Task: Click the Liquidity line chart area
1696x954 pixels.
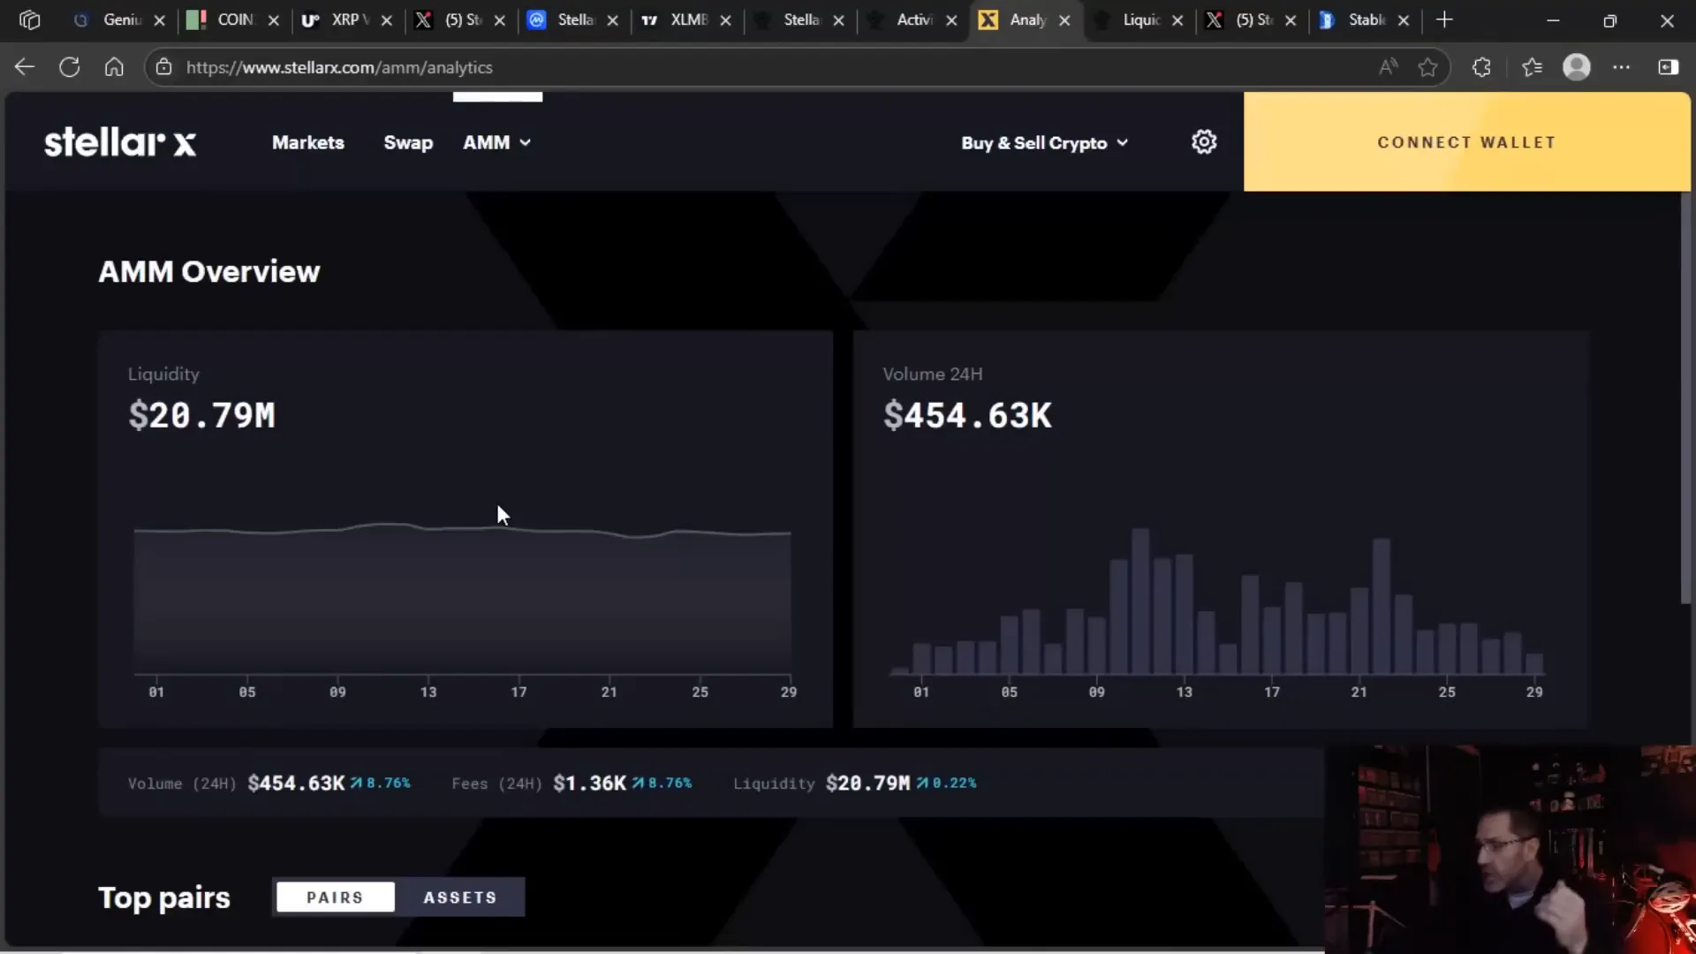Action: 462,601
